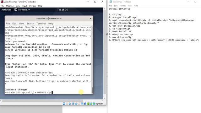Open the Notepad File menu
This screenshot has width=201, height=113.
click(x=111, y=6)
